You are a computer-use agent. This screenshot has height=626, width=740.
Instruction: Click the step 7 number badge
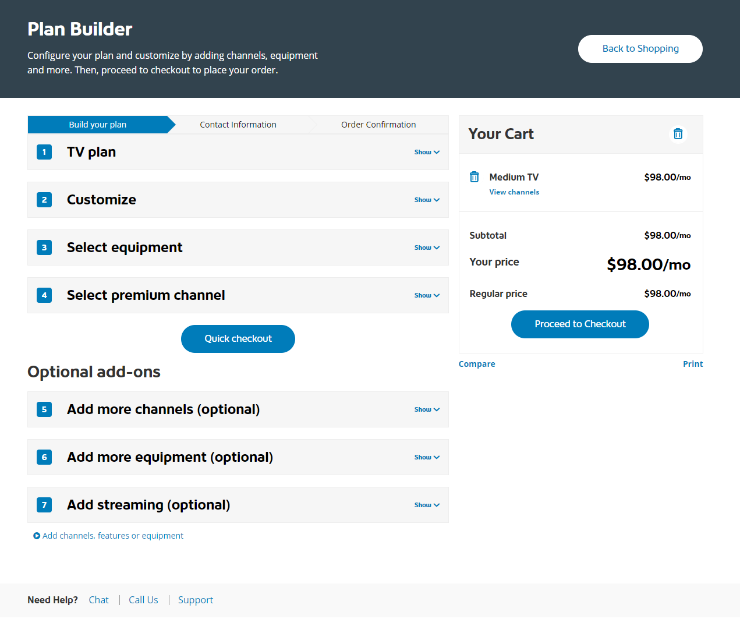pyautogui.click(x=44, y=505)
